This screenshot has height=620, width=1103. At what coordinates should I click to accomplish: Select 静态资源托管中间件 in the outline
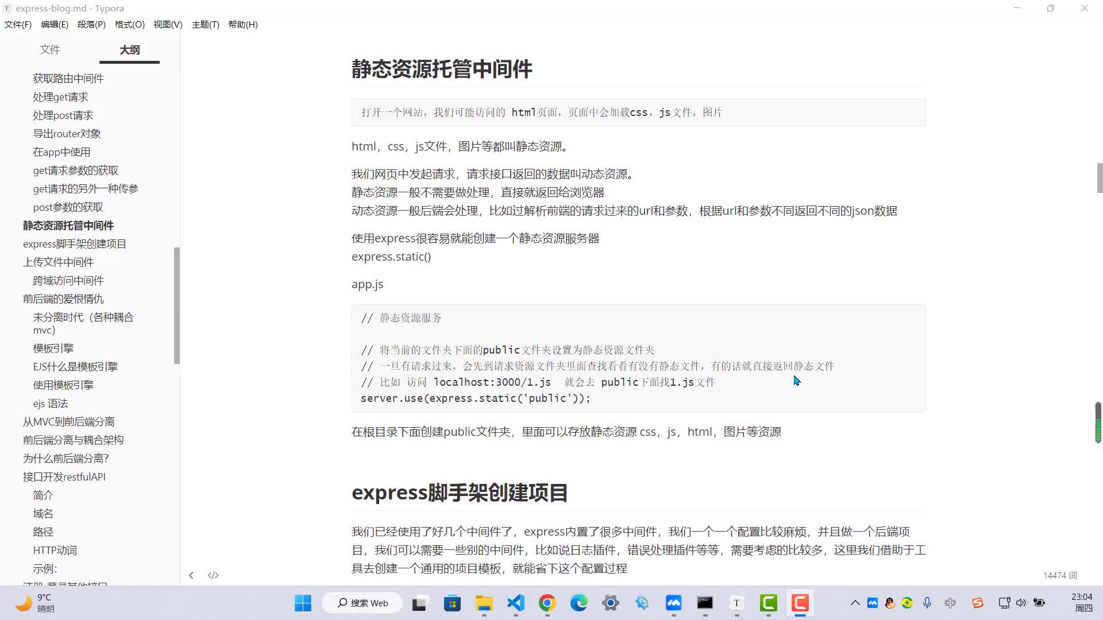tap(68, 225)
